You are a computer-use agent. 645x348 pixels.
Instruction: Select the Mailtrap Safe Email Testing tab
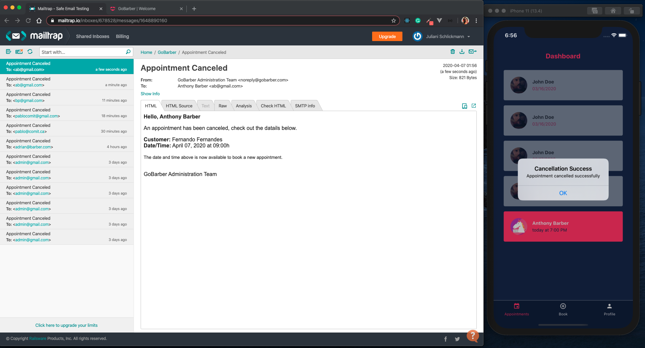66,8
